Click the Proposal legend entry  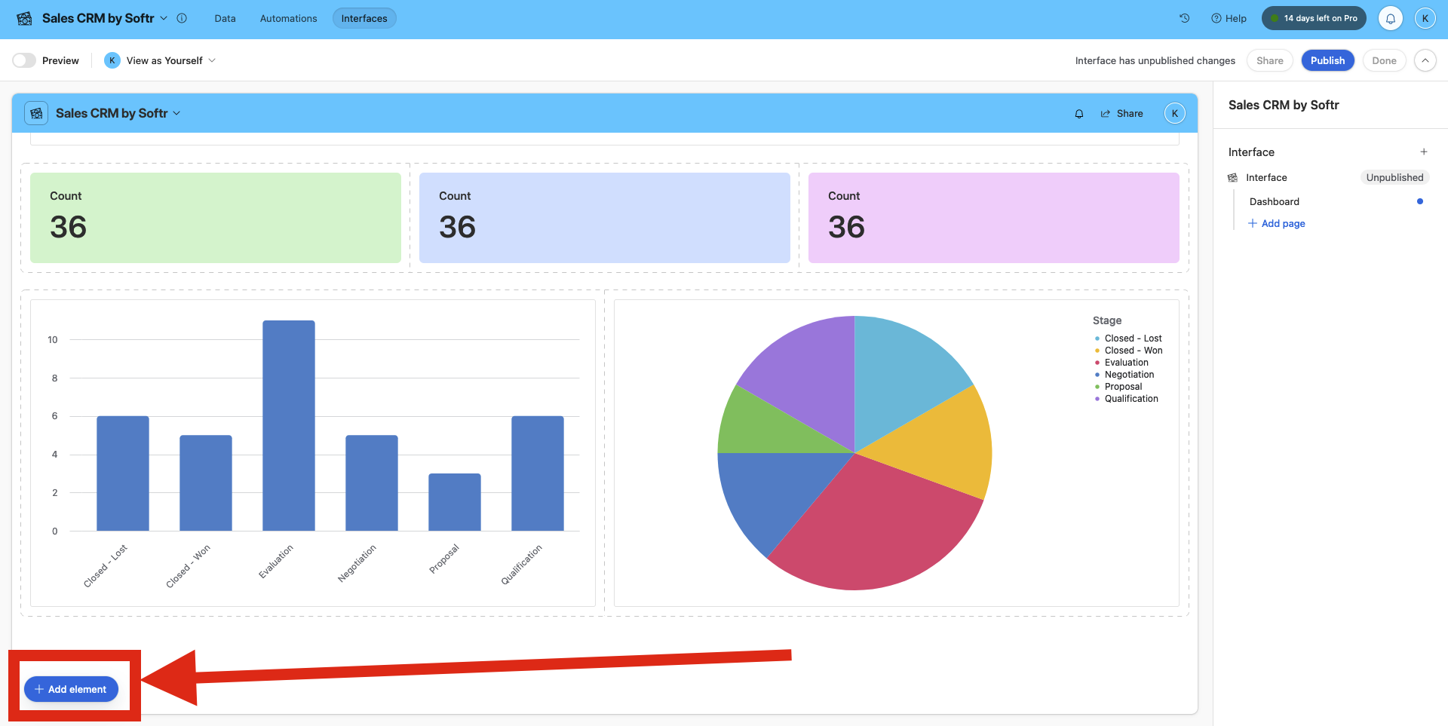pyautogui.click(x=1118, y=387)
